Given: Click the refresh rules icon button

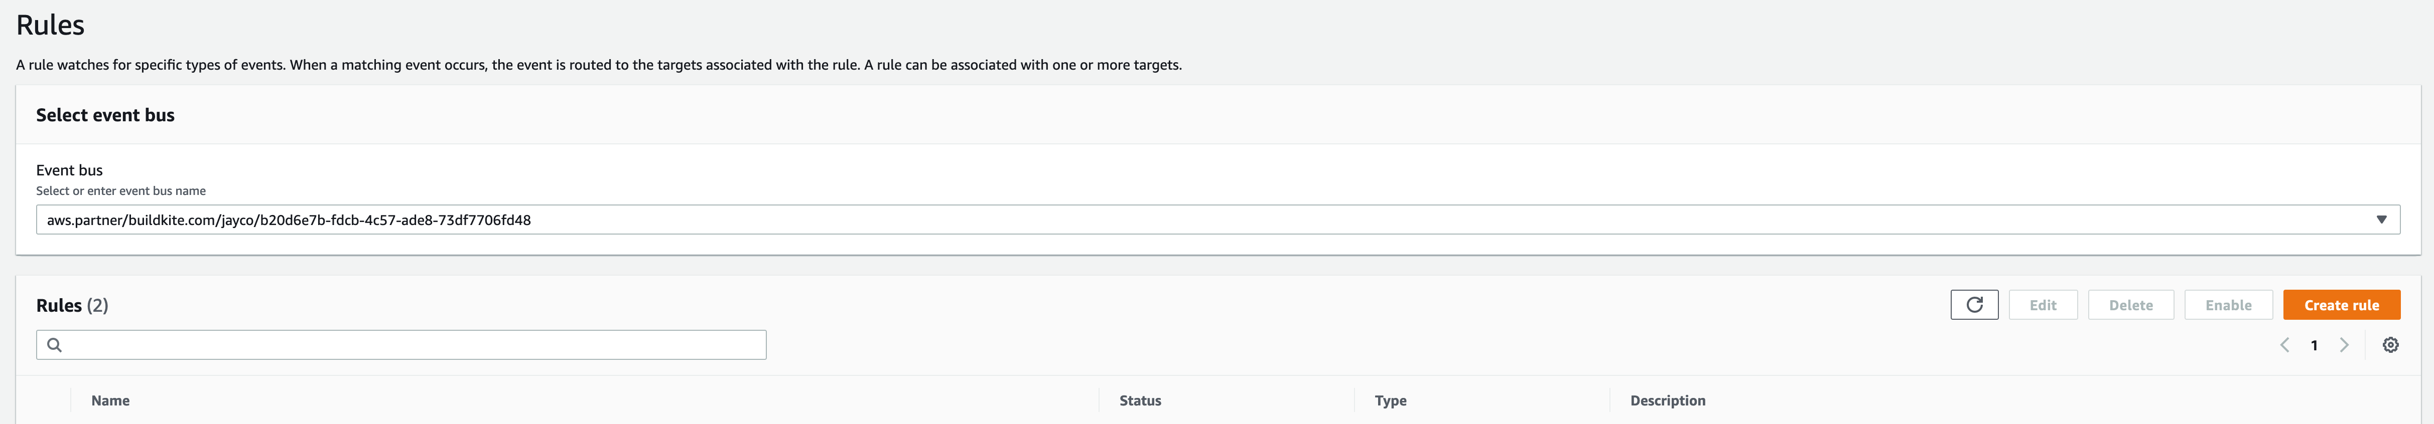Looking at the screenshot, I should [x=1974, y=305].
